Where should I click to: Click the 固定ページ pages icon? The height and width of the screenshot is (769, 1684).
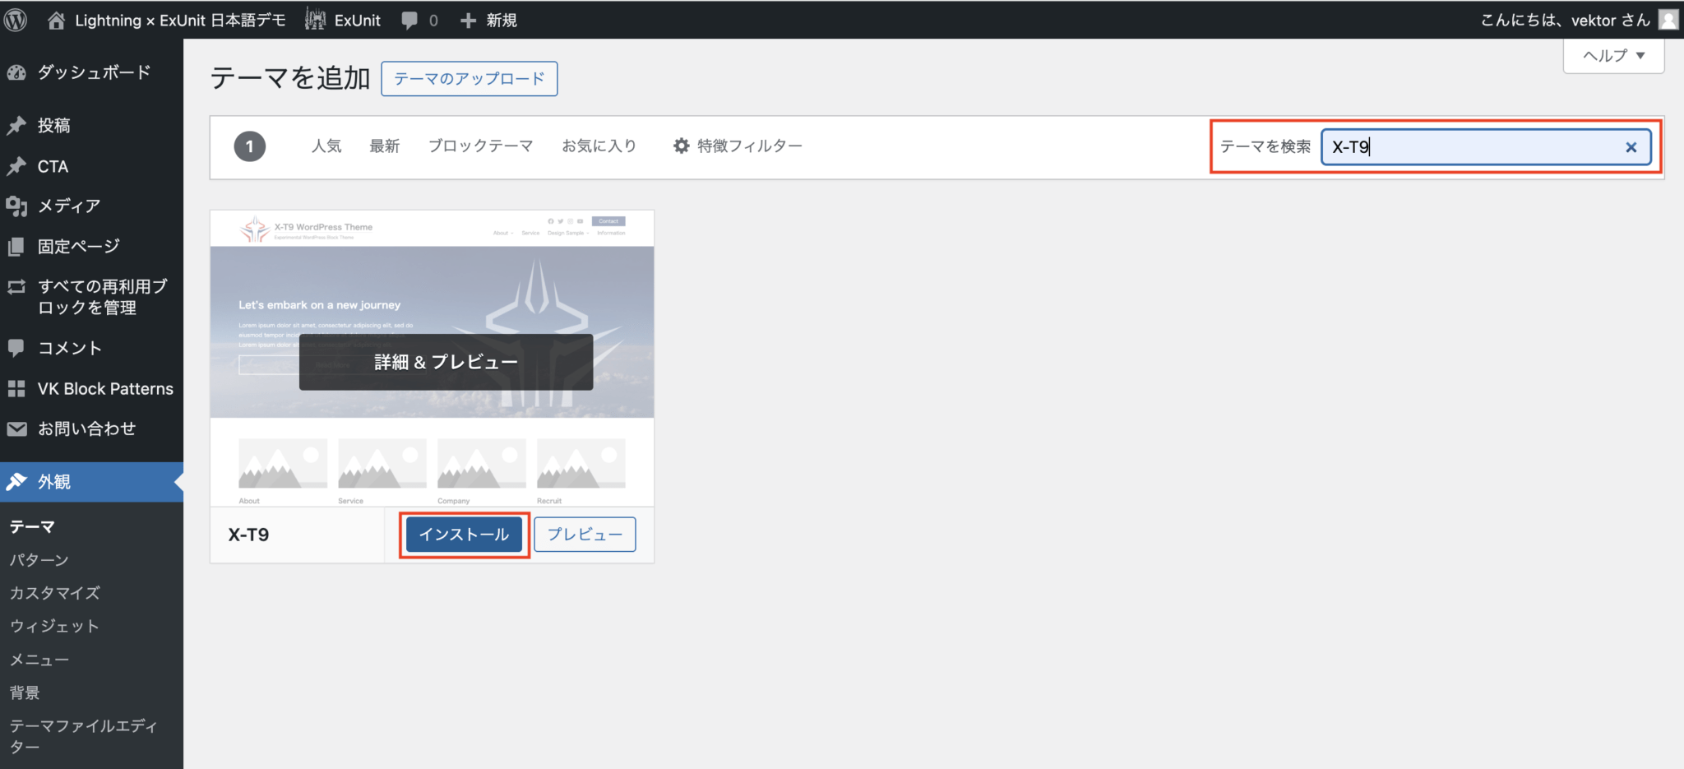(16, 245)
